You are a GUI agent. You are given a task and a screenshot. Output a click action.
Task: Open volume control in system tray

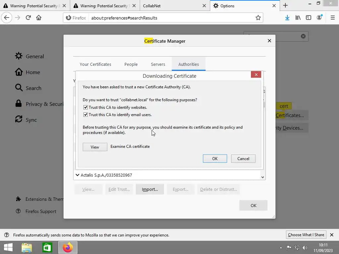coord(305,247)
